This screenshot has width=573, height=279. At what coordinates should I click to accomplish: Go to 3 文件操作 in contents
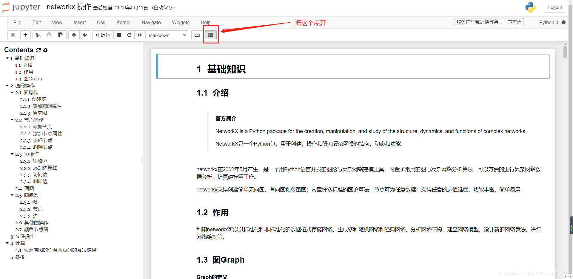(x=22, y=236)
